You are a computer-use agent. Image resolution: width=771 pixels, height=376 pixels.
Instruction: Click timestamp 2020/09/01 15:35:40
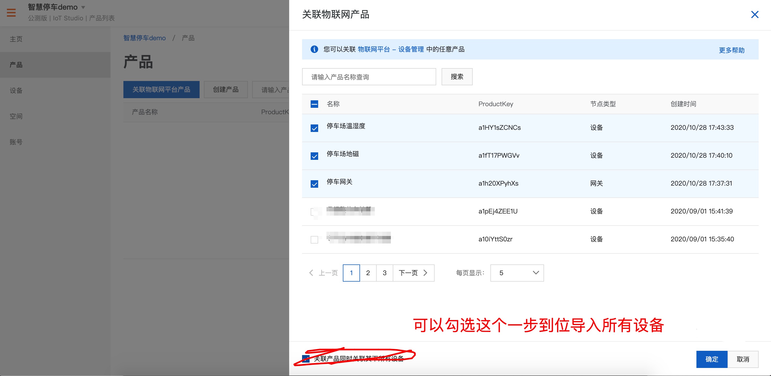click(x=702, y=239)
